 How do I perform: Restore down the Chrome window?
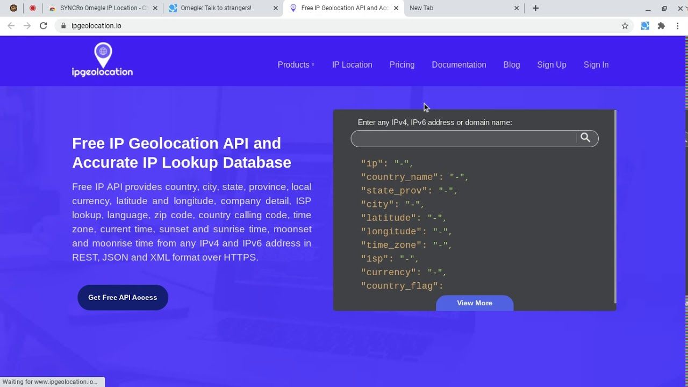(x=664, y=9)
